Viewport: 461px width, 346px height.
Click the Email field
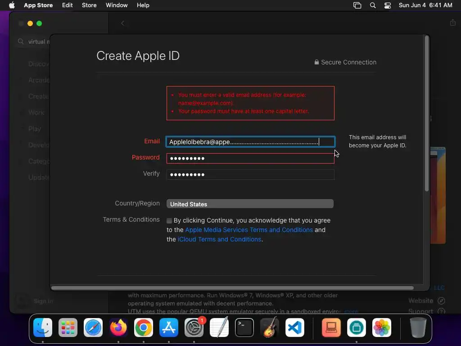pyautogui.click(x=250, y=142)
